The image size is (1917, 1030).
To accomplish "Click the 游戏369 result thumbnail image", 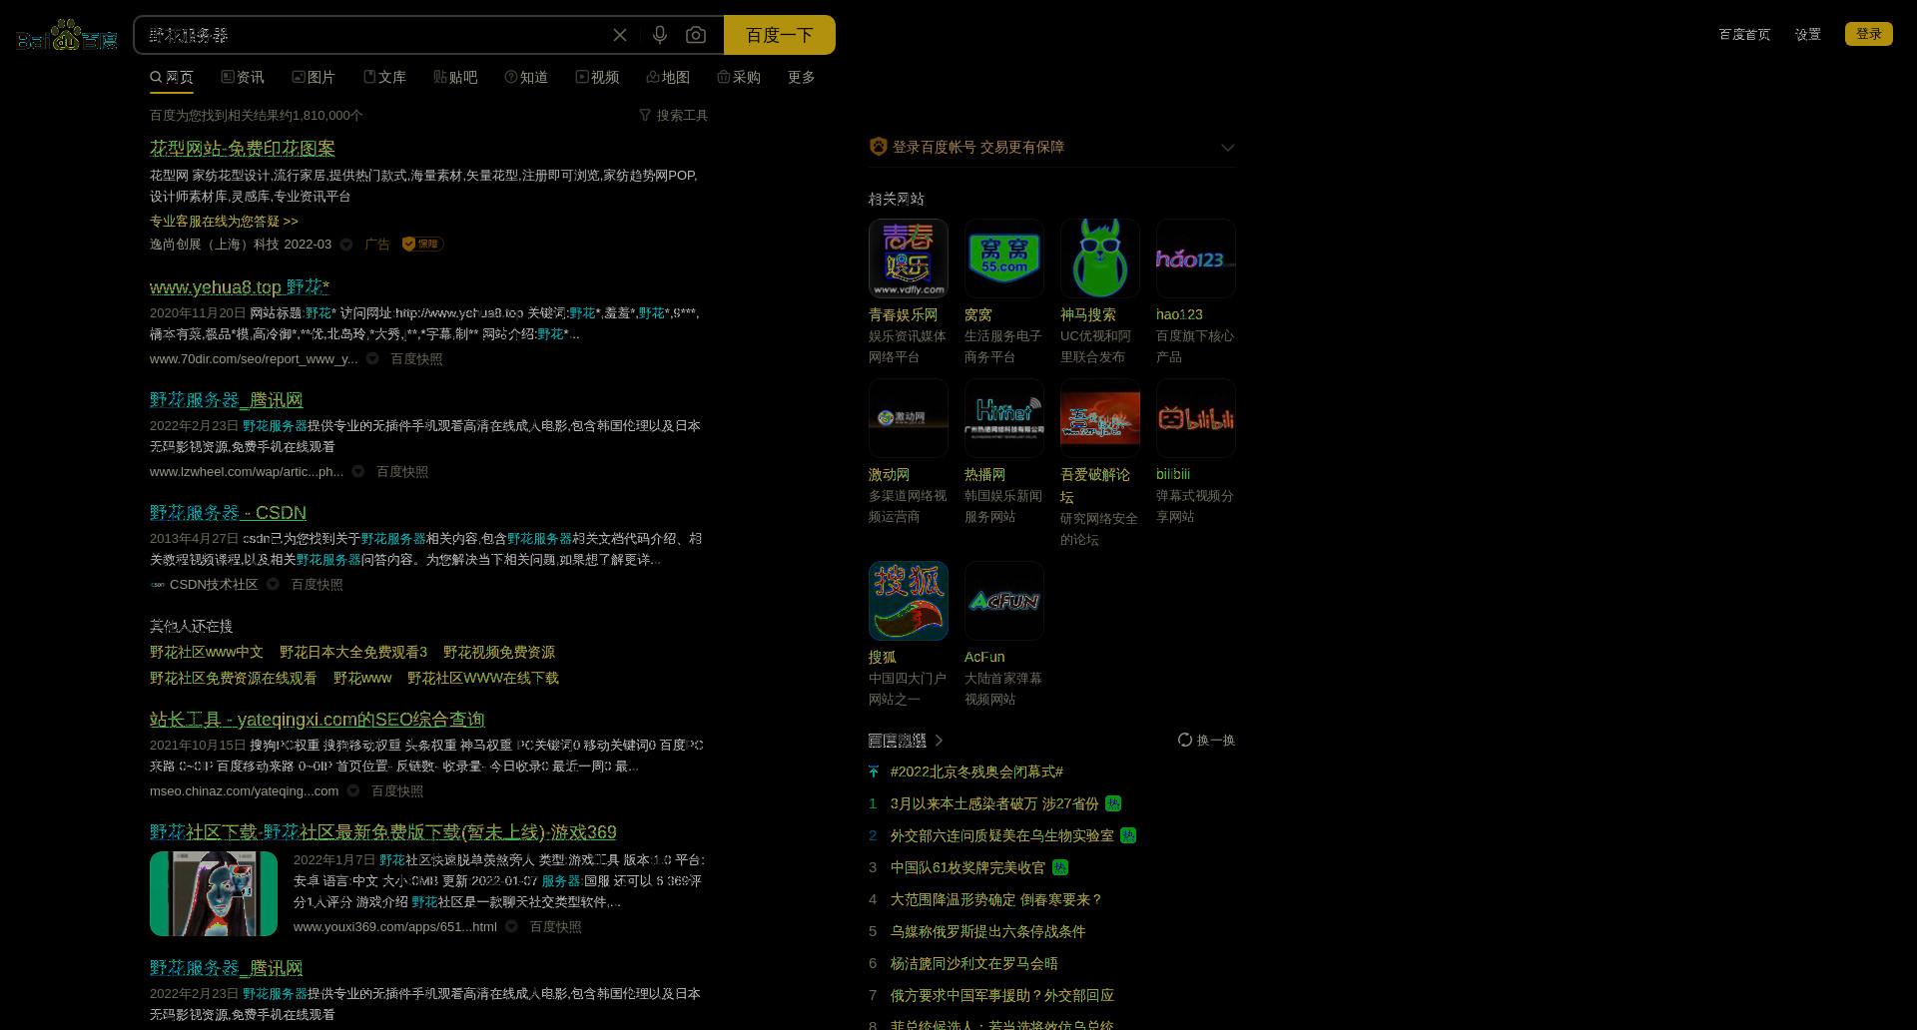I will tap(214, 893).
